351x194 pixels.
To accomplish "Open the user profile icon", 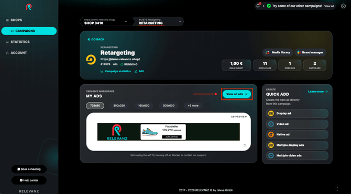I will pyautogui.click(x=343, y=6).
